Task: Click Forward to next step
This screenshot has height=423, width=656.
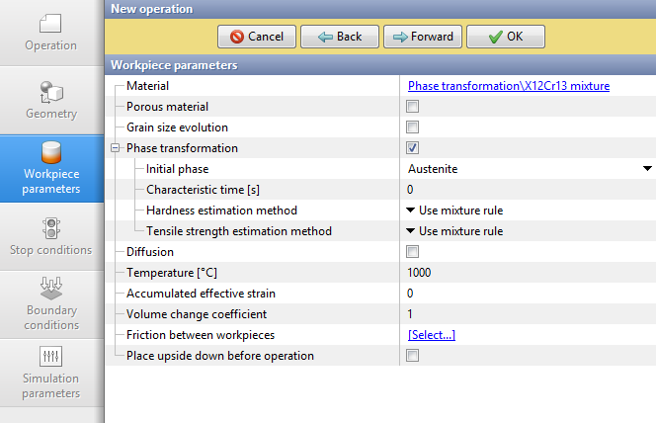Action: click(422, 37)
